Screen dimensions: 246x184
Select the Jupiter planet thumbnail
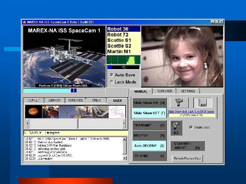(33, 112)
